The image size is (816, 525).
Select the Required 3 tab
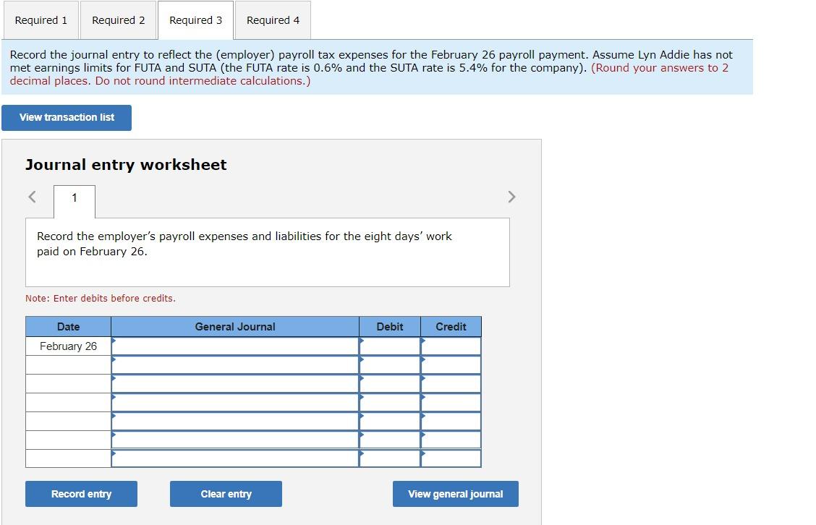(195, 20)
